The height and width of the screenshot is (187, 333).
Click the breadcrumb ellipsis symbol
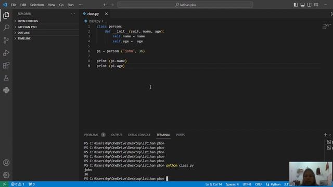click(x=106, y=21)
